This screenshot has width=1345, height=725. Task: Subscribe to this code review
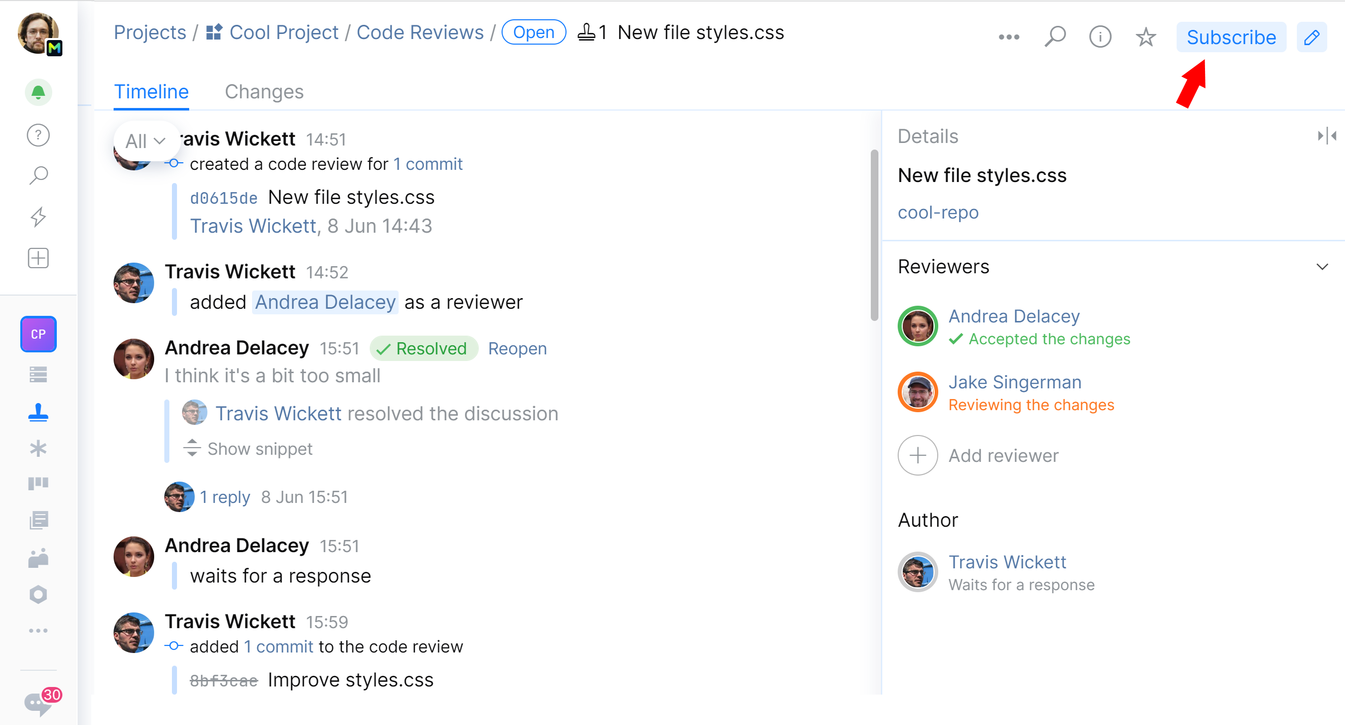click(1231, 37)
